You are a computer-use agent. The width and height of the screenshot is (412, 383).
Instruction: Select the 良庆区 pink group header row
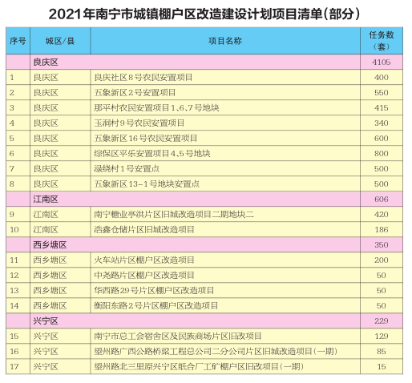[204, 62]
